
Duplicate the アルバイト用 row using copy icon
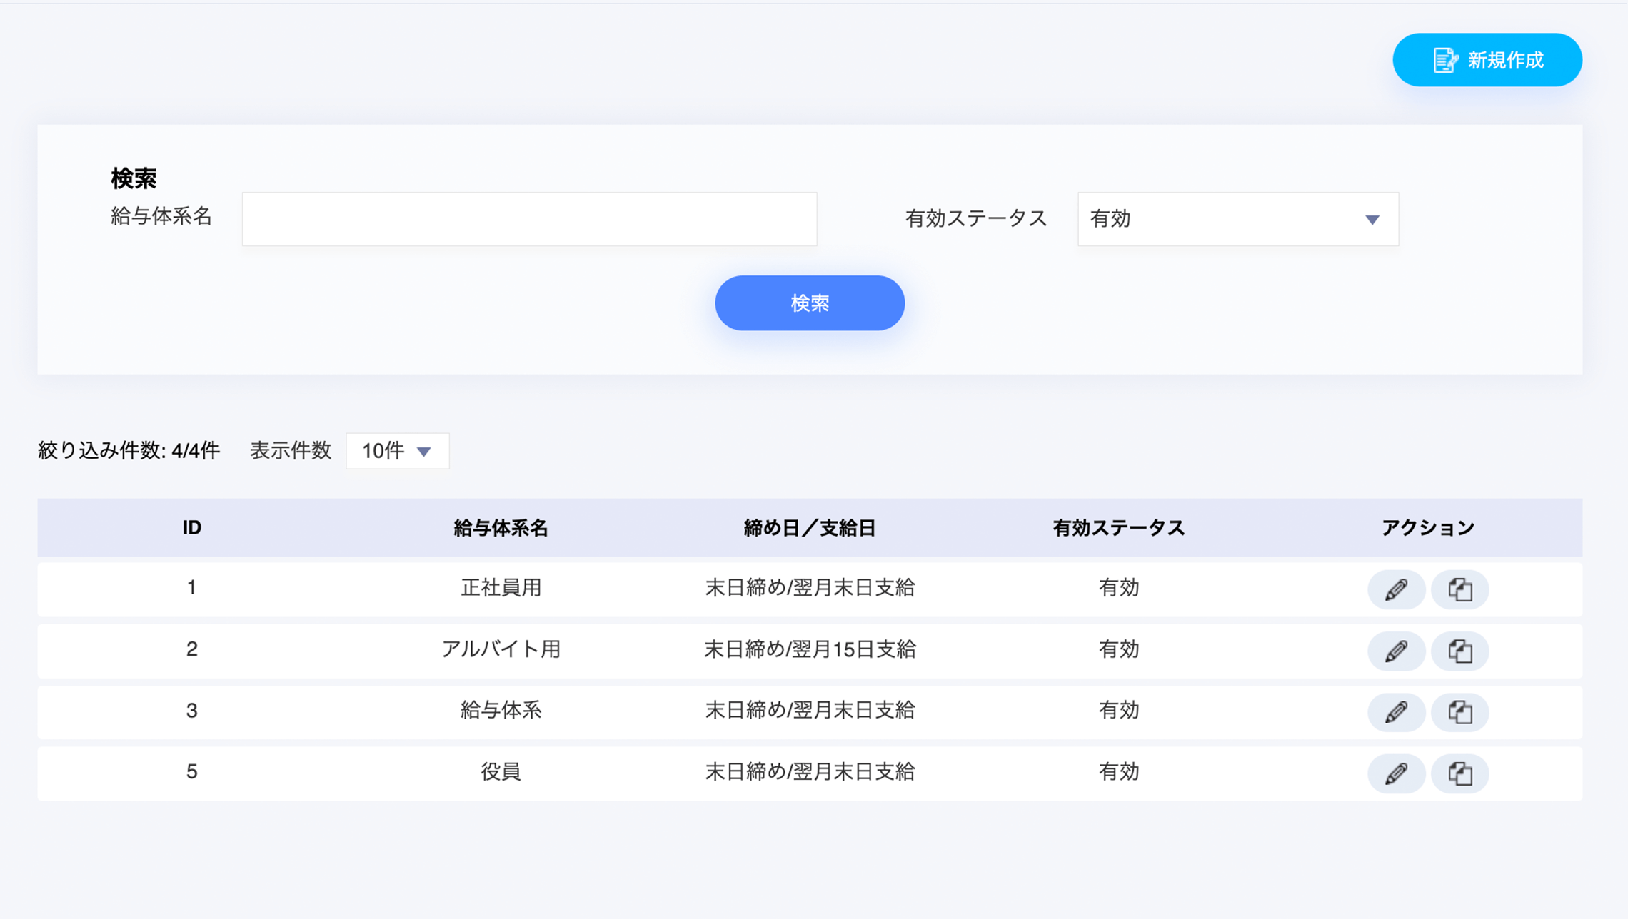1459,651
